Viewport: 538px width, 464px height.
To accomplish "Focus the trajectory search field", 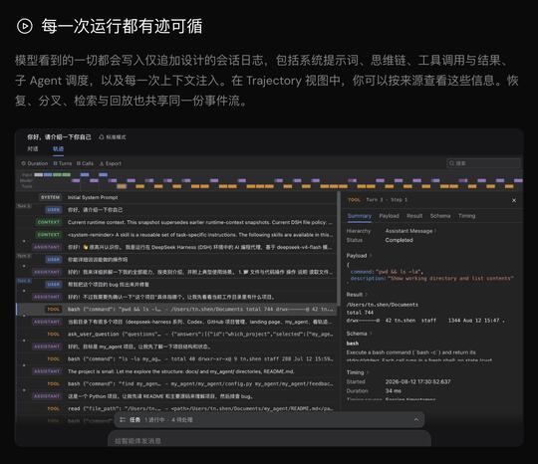I will pos(484,163).
